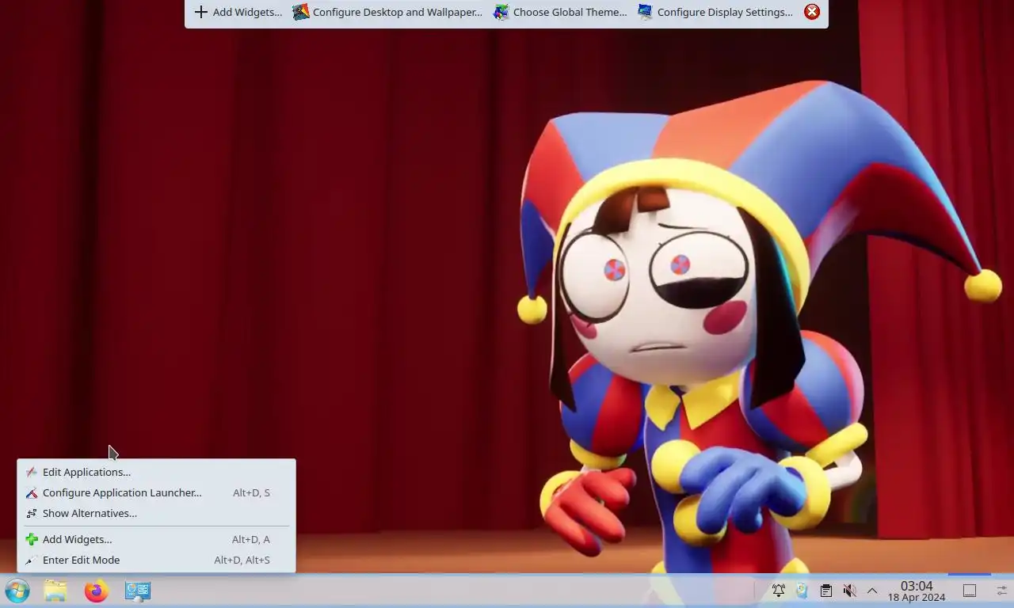The image size is (1014, 608).
Task: Open Firefox from the taskbar
Action: pos(96,591)
